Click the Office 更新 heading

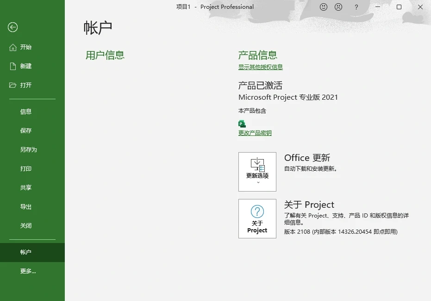coord(307,158)
